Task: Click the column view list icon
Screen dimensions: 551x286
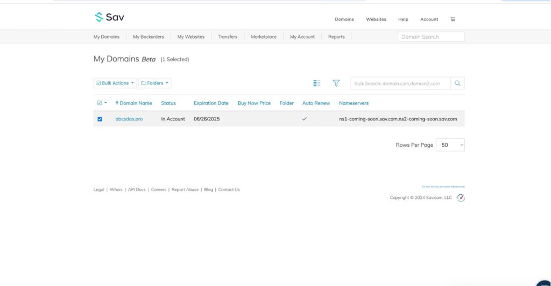Action: point(317,83)
